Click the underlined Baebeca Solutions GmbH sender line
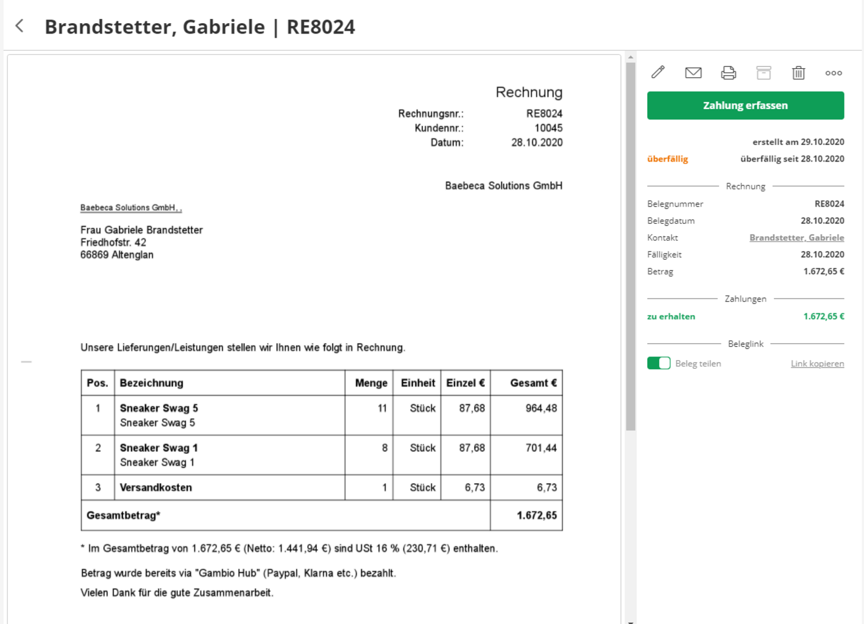This screenshot has width=864, height=624. 131,208
